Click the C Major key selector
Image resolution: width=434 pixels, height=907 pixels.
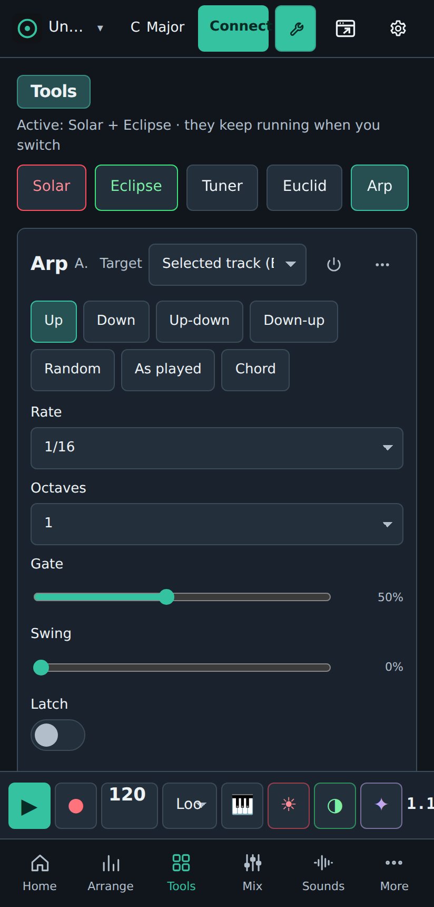pyautogui.click(x=157, y=27)
